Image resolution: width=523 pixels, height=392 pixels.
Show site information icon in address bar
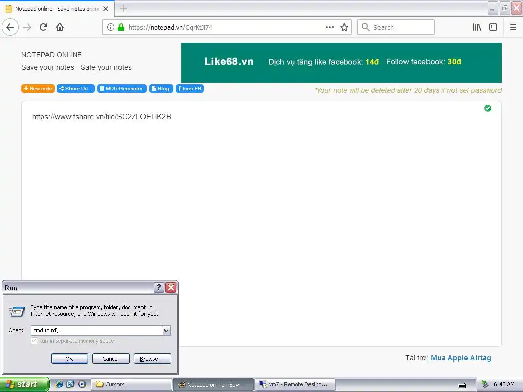click(111, 27)
